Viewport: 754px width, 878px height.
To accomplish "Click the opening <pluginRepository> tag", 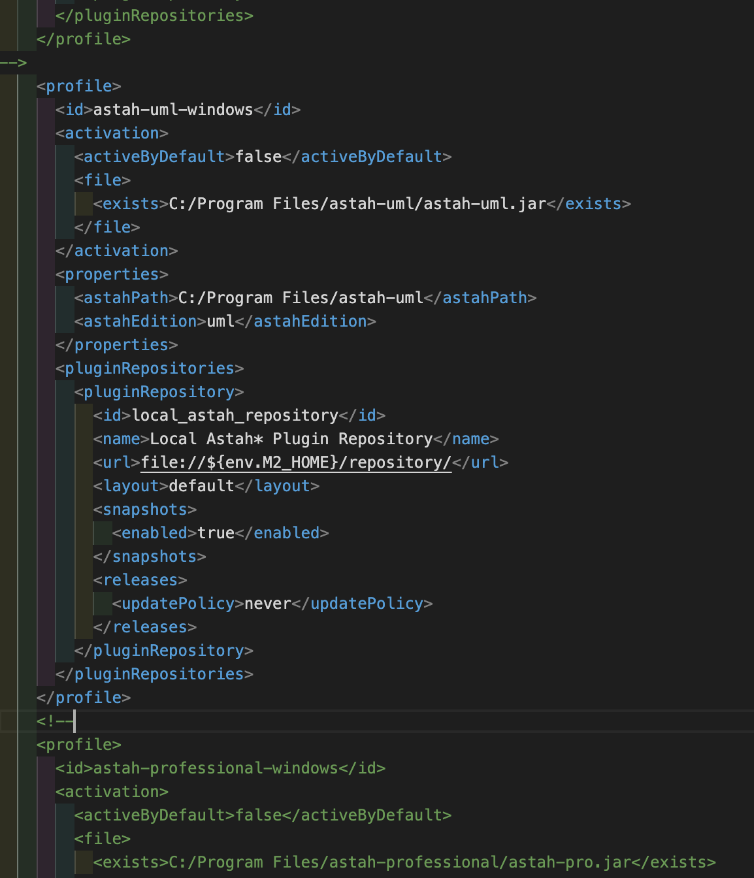I will [x=159, y=391].
